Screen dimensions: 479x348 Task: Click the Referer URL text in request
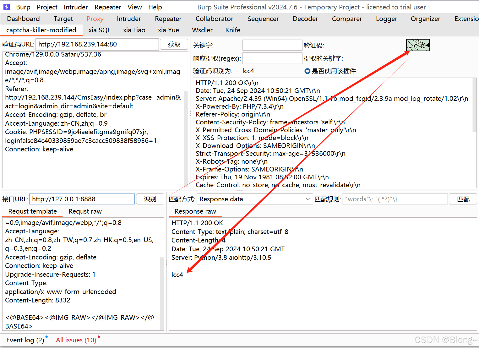coord(93,102)
